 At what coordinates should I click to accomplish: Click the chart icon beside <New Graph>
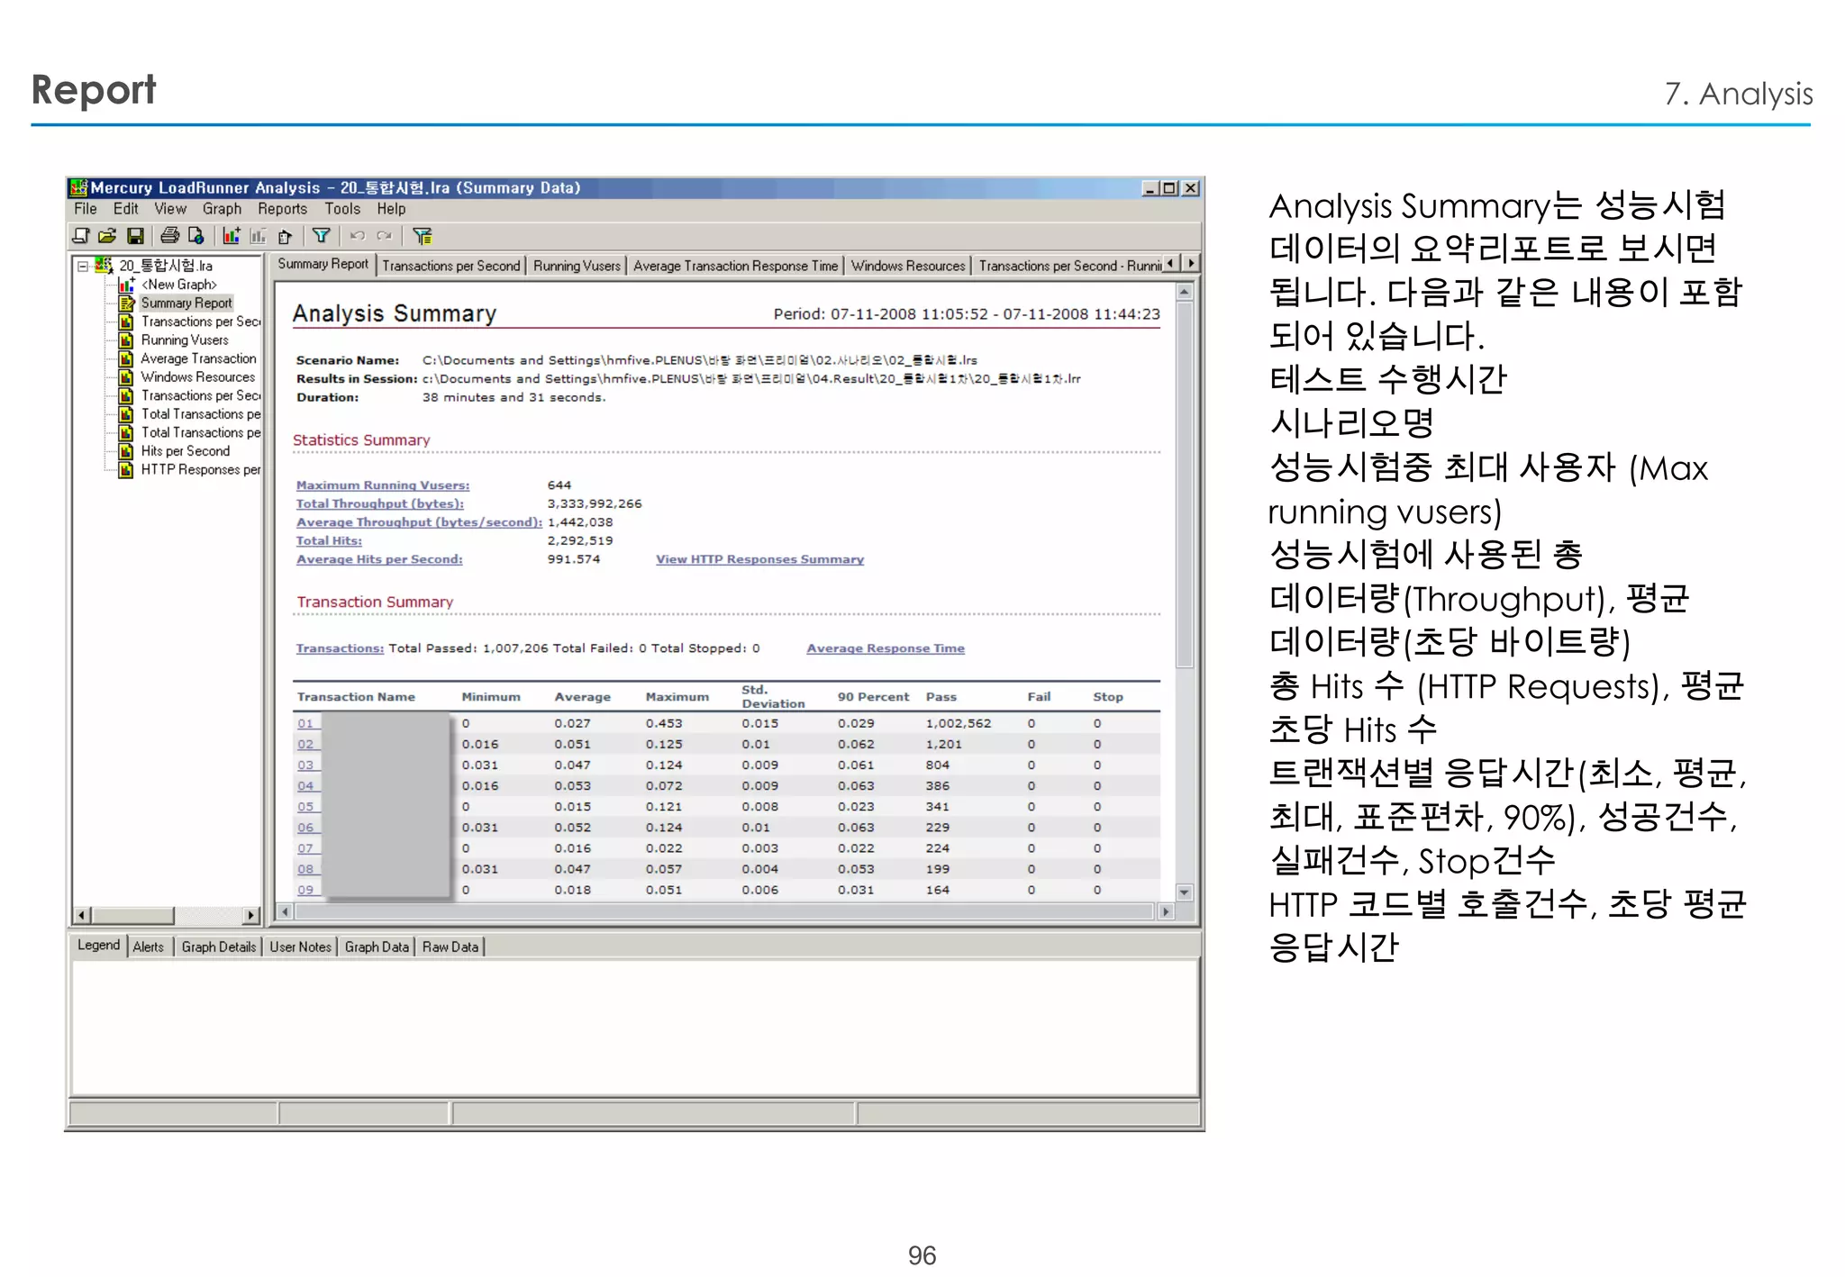(127, 285)
